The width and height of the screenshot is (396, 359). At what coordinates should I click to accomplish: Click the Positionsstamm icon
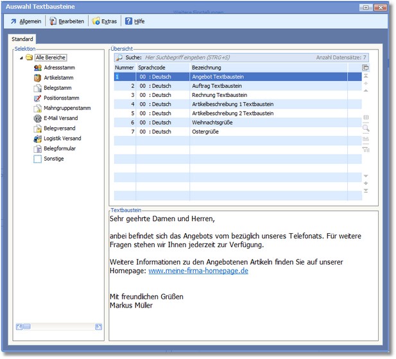(x=38, y=98)
